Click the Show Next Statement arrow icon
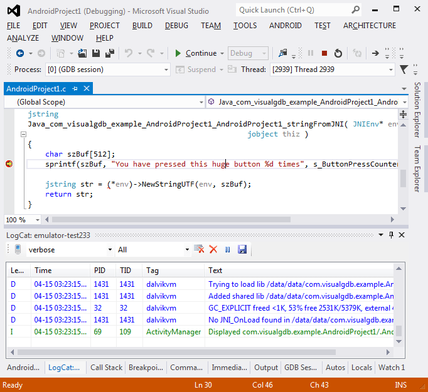Image resolution: width=428 pixels, height=392 pixels. click(x=375, y=53)
